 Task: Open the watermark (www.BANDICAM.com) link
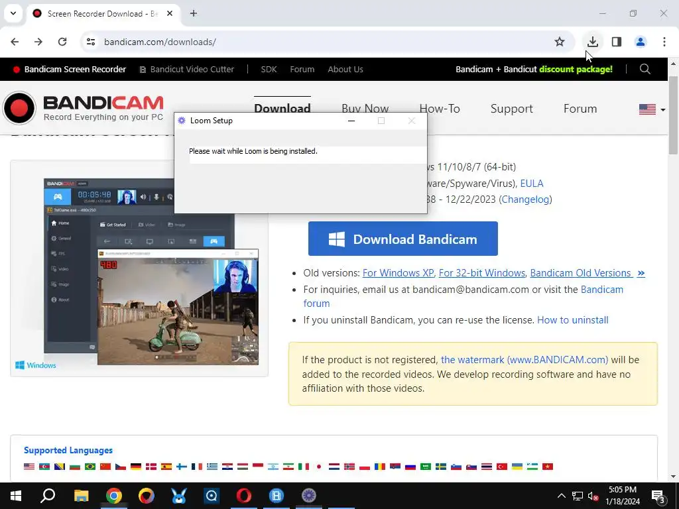point(525,360)
